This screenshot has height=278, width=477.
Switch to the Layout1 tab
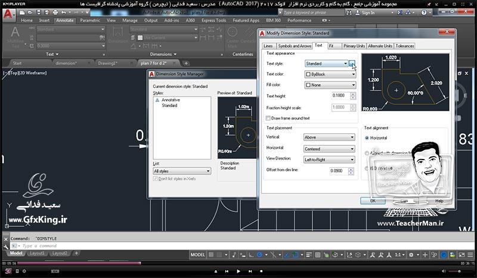click(x=37, y=253)
